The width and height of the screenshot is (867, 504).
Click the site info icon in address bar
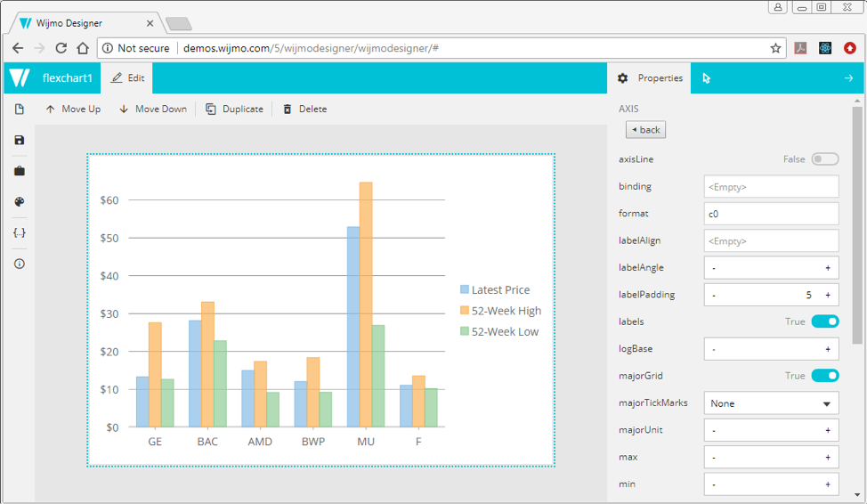pyautogui.click(x=108, y=48)
